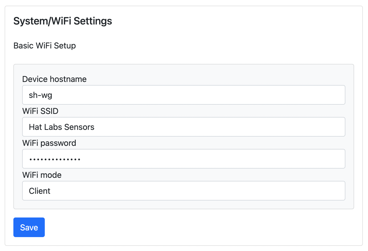This screenshot has height=251, width=368.
Task: Select the "Client" value in WiFi mode
Action: coord(40,191)
